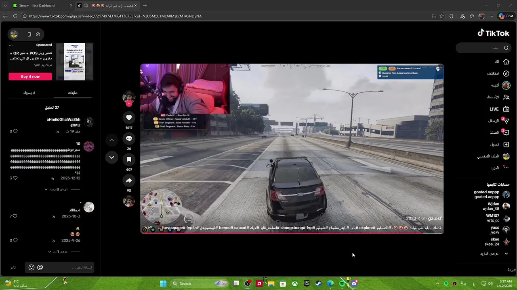Open the More three-dots sidebar item
The image size is (517, 290).
click(x=506, y=168)
